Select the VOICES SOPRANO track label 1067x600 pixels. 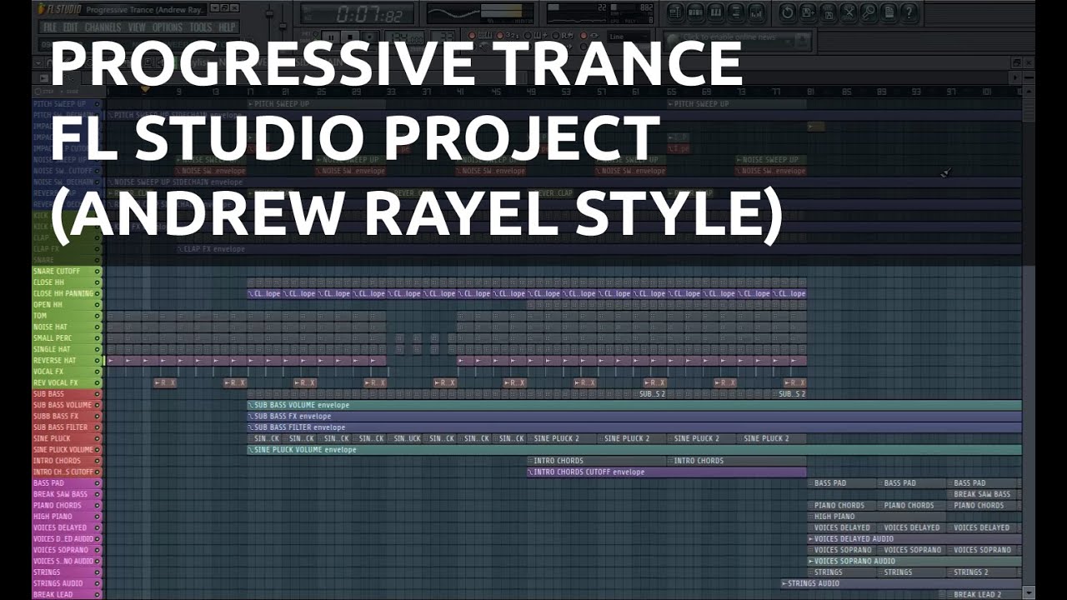click(63, 550)
